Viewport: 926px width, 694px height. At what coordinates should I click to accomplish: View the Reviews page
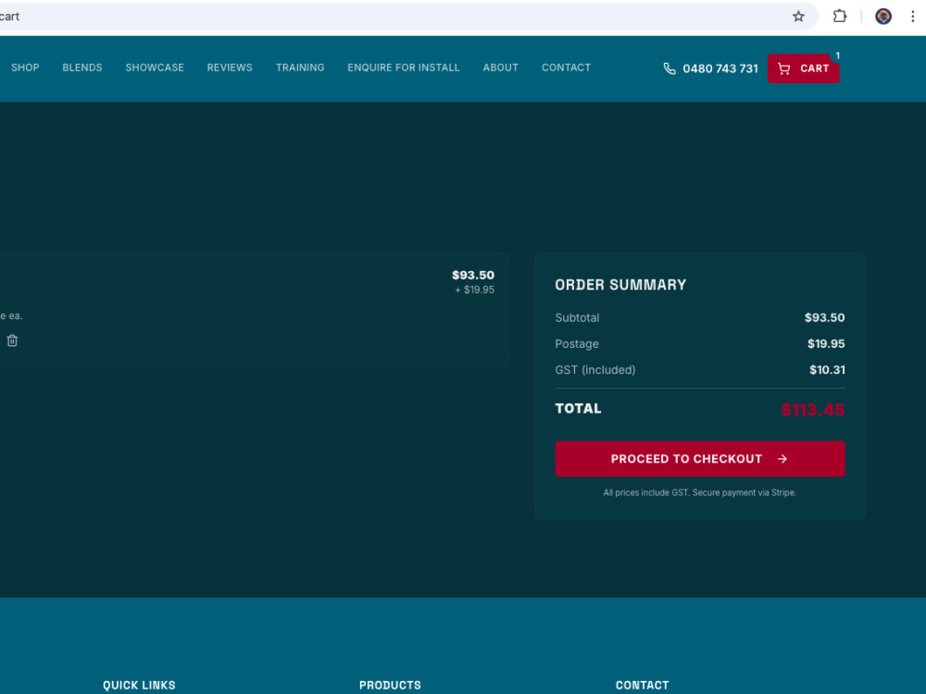(x=230, y=68)
